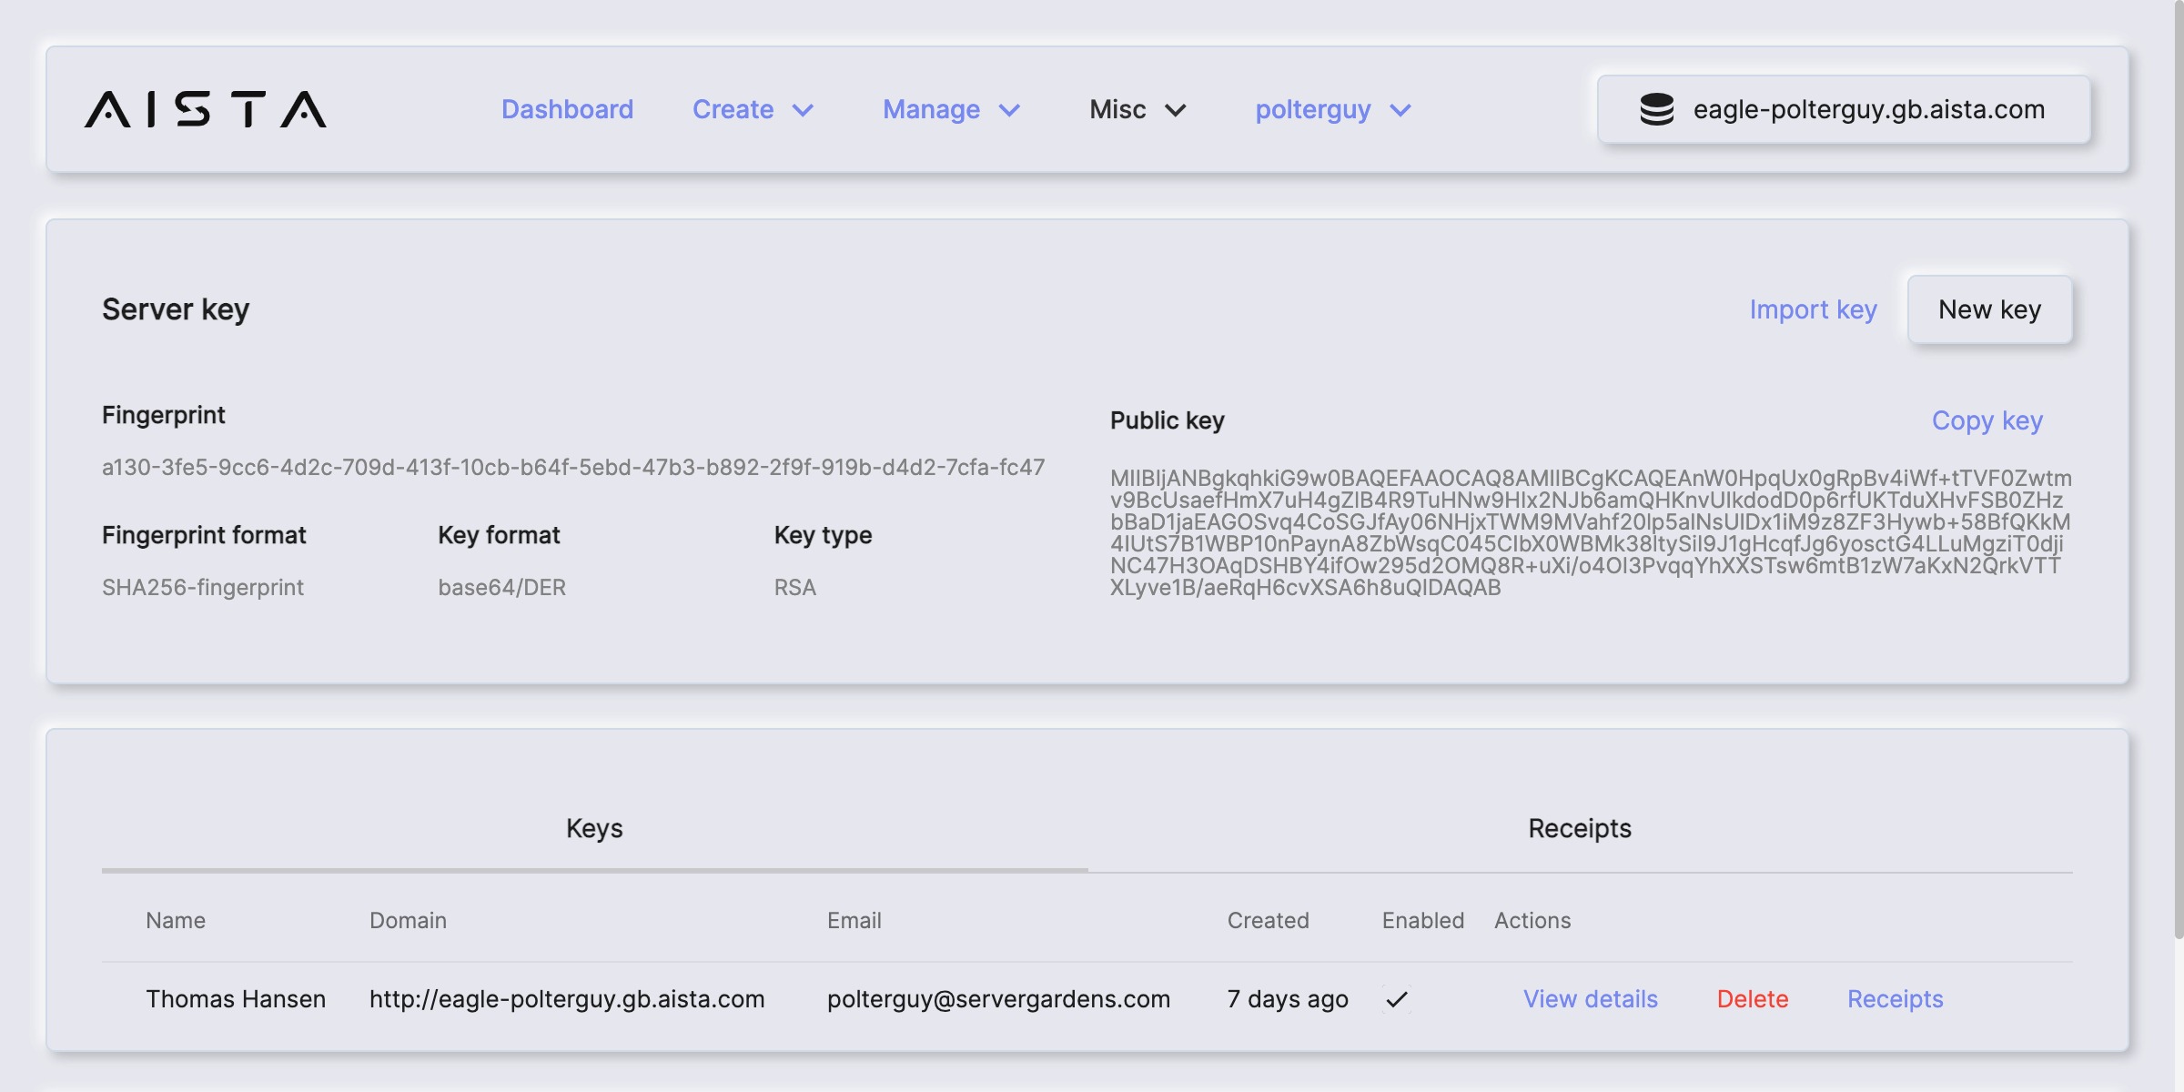Delete the Thomas Hansen key
The image size is (2184, 1092).
point(1752,999)
